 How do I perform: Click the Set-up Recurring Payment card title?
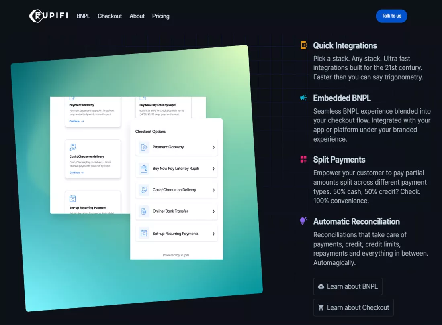click(x=88, y=208)
